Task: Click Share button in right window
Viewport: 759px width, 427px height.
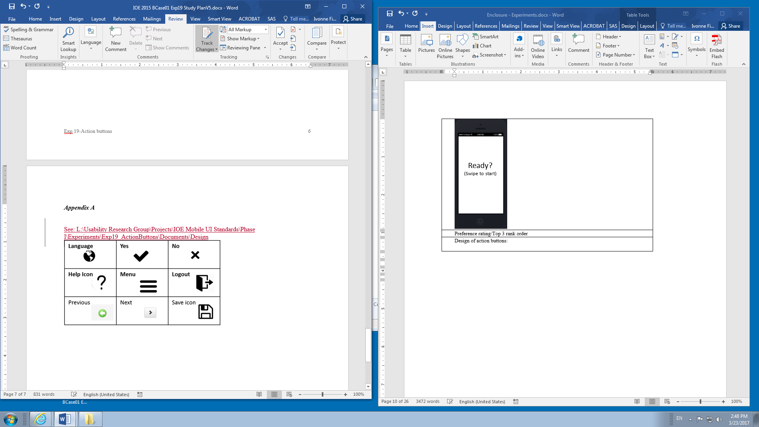Action: [731, 26]
